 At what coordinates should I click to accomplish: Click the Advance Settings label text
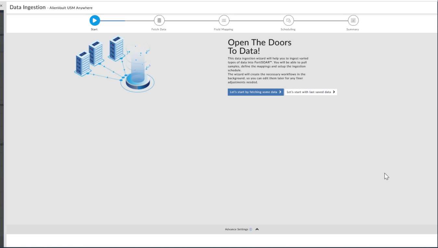(x=236, y=229)
